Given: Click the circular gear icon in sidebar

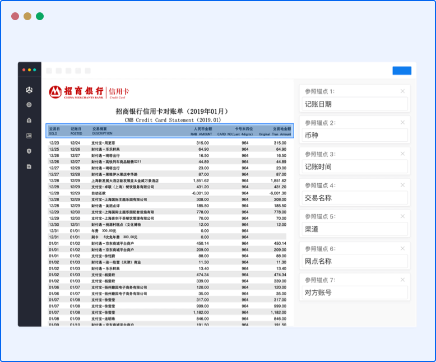Looking at the screenshot, I should pyautogui.click(x=29, y=105).
